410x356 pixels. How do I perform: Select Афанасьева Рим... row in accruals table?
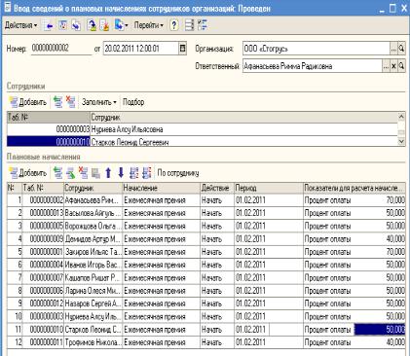[x=206, y=200]
